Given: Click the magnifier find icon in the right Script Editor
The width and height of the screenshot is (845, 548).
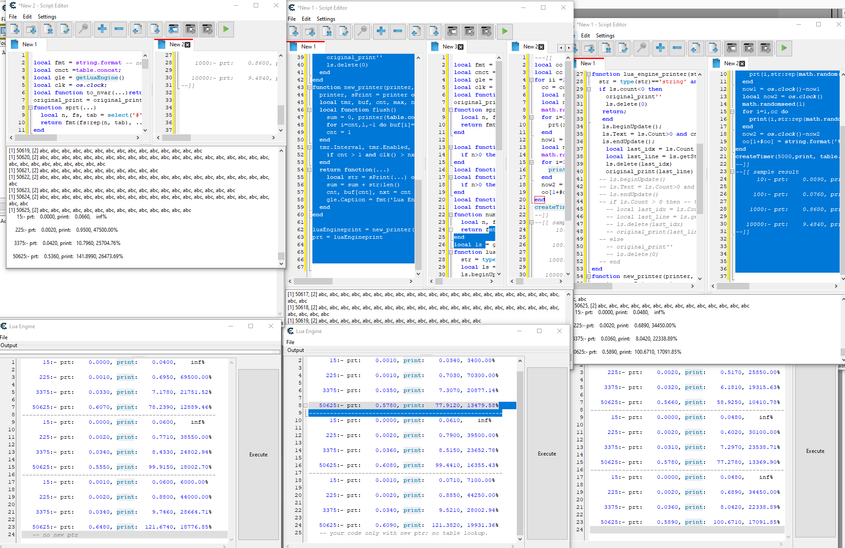Looking at the screenshot, I should pos(641,48).
